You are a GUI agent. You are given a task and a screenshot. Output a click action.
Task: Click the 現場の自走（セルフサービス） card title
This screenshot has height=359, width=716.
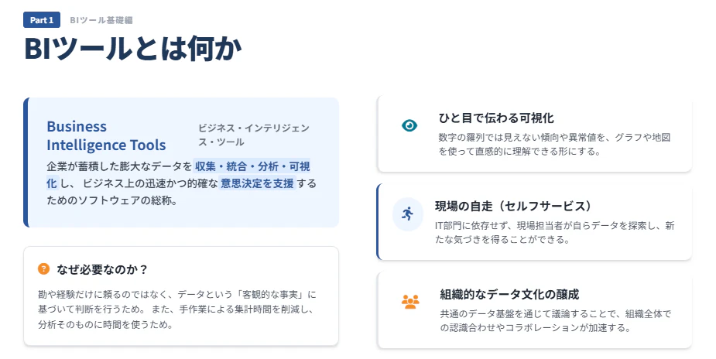(513, 206)
